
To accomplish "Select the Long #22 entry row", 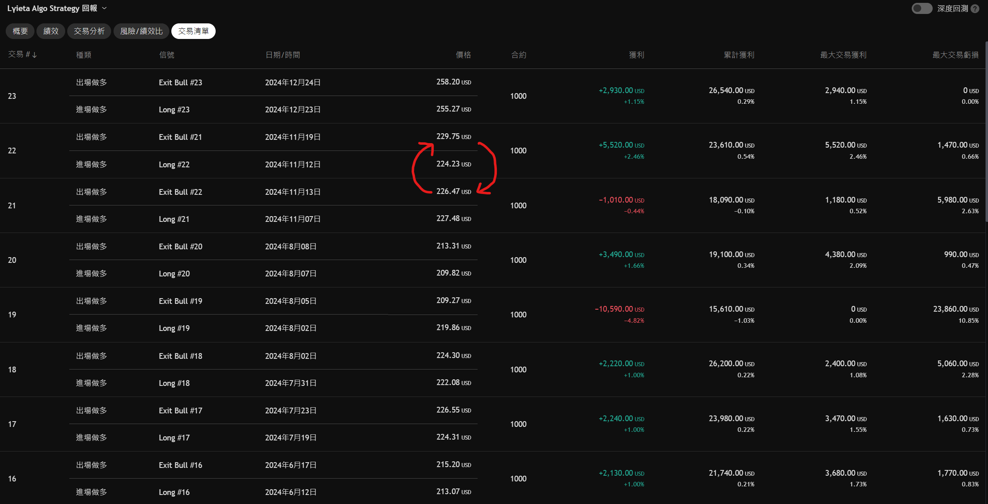I will pos(174,164).
